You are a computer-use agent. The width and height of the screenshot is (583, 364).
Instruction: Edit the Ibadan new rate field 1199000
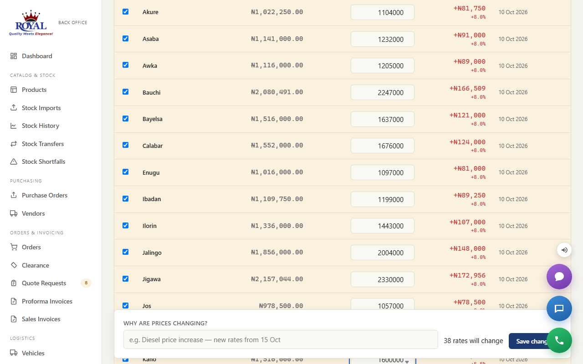pos(383,199)
